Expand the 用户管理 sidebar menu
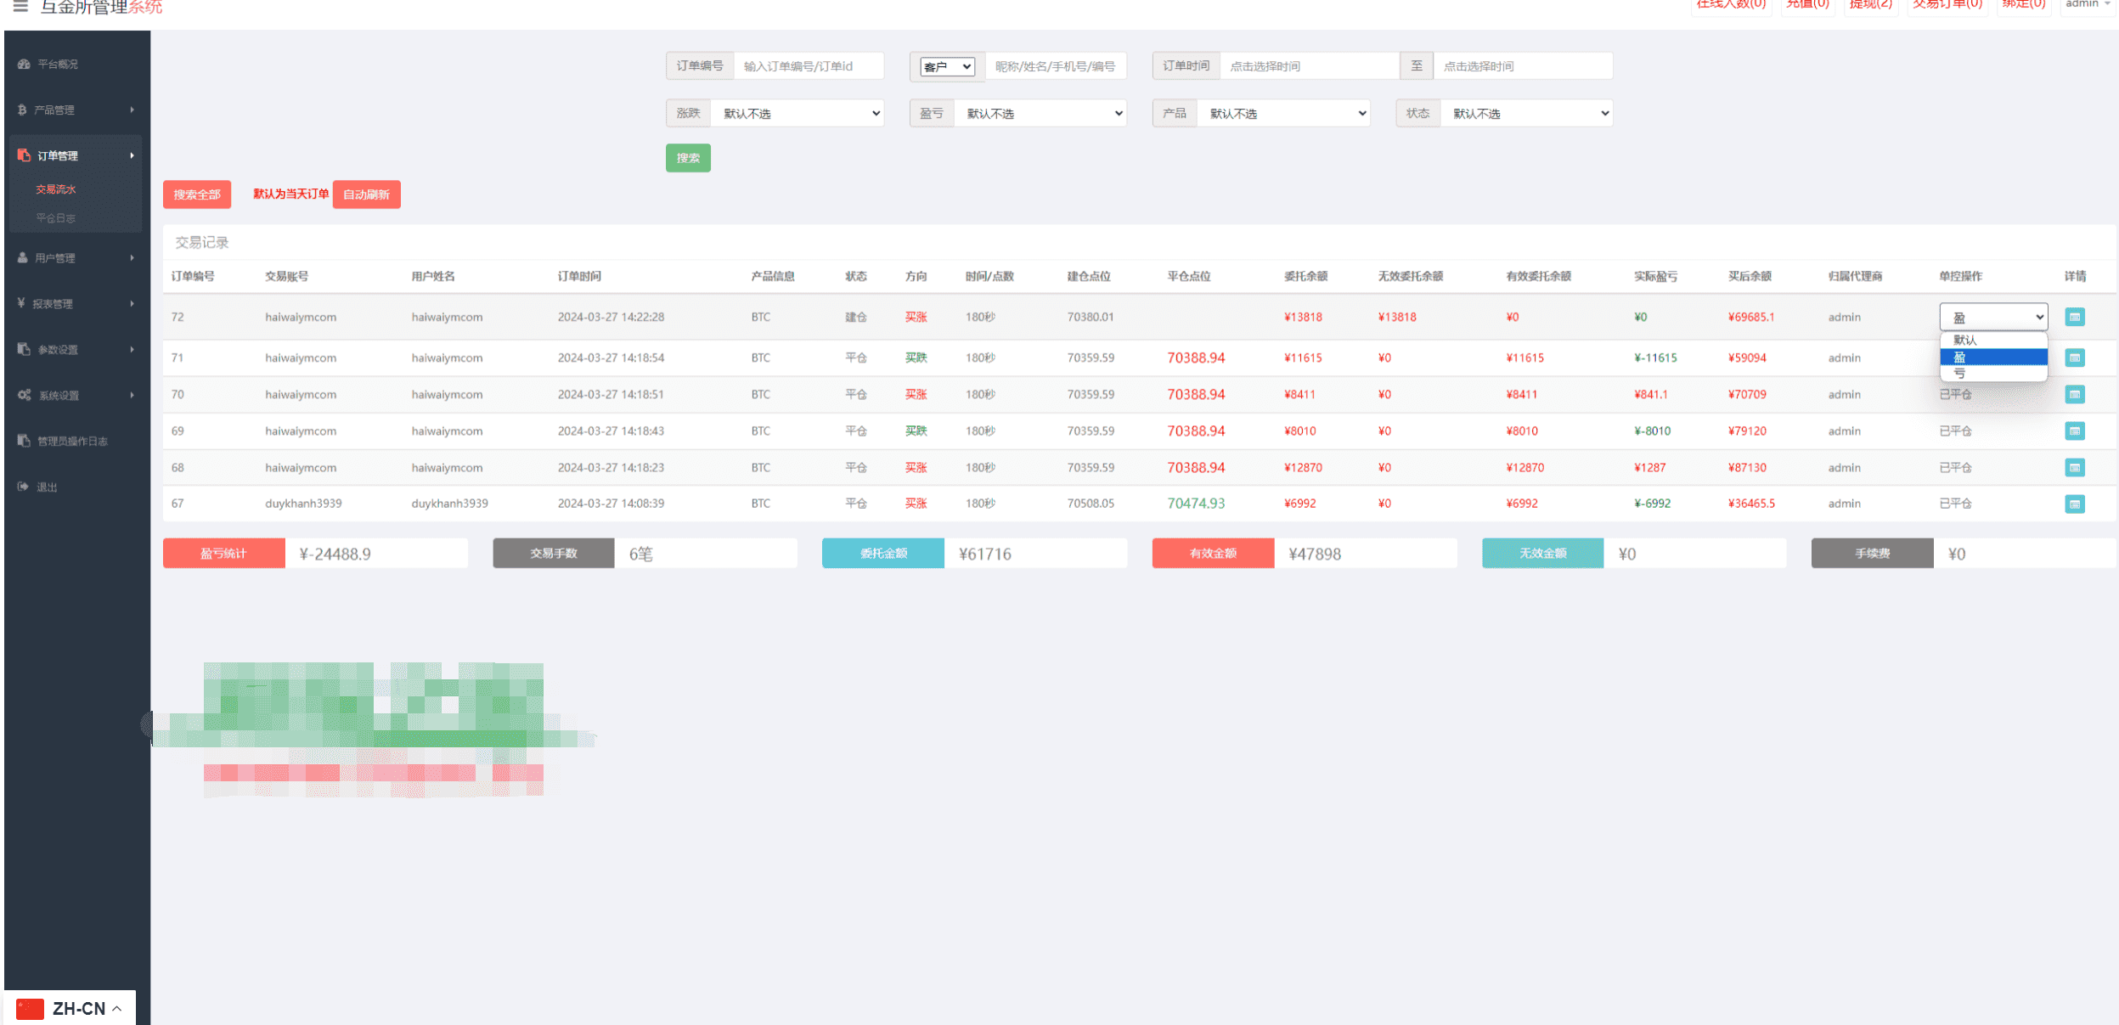This screenshot has width=2119, height=1025. coord(76,258)
